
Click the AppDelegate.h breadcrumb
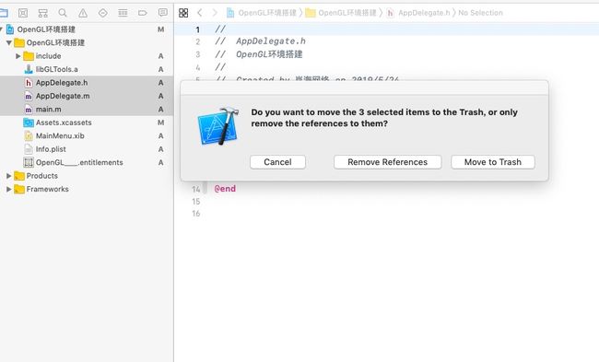point(418,13)
